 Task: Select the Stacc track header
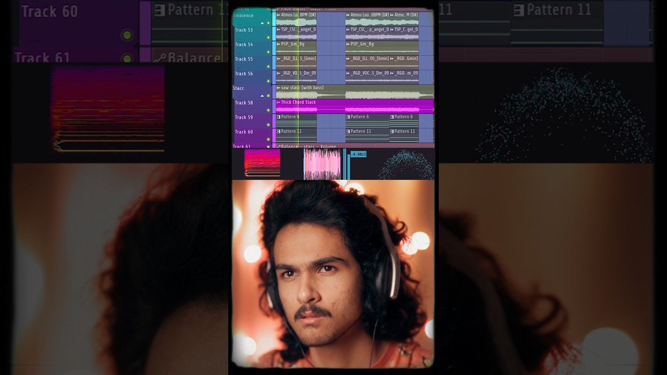click(x=252, y=92)
